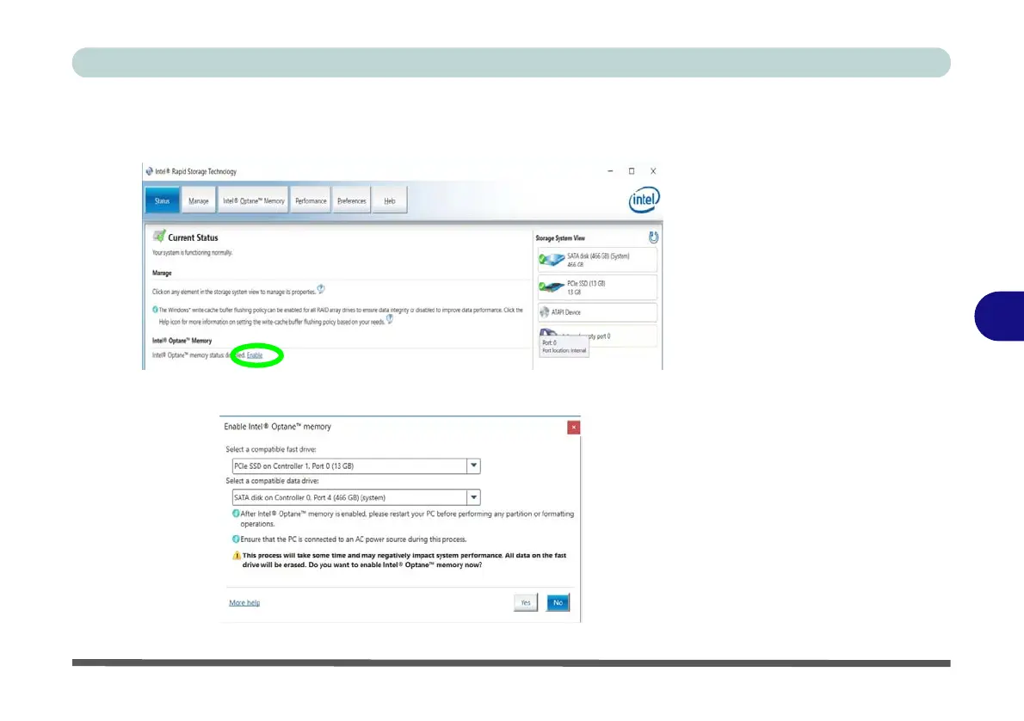Screen dimensions: 1024x721
Task: Refresh the Storage System View
Action: point(653,237)
